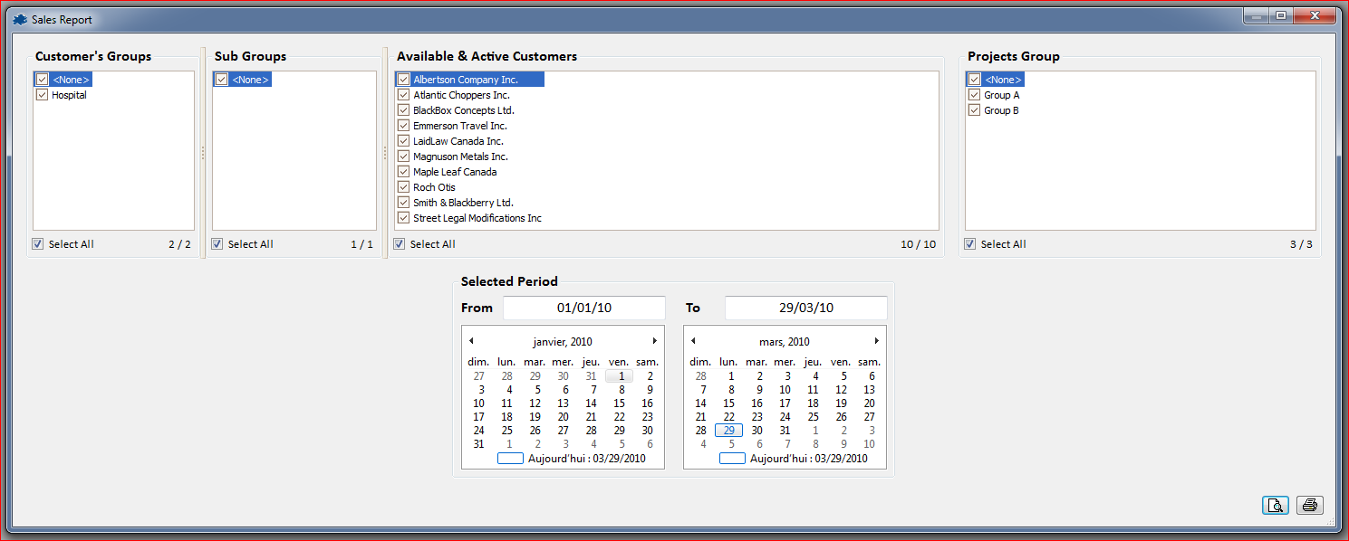Click the Sales Report title bar app icon

pos(20,19)
